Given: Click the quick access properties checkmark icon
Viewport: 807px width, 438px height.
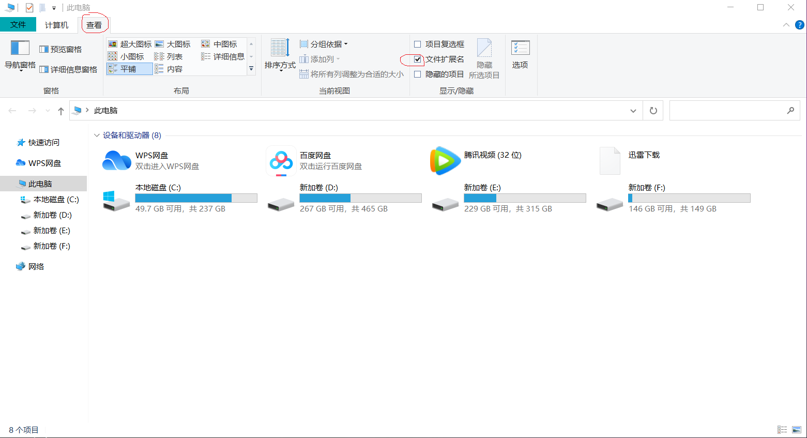Looking at the screenshot, I should [x=29, y=8].
